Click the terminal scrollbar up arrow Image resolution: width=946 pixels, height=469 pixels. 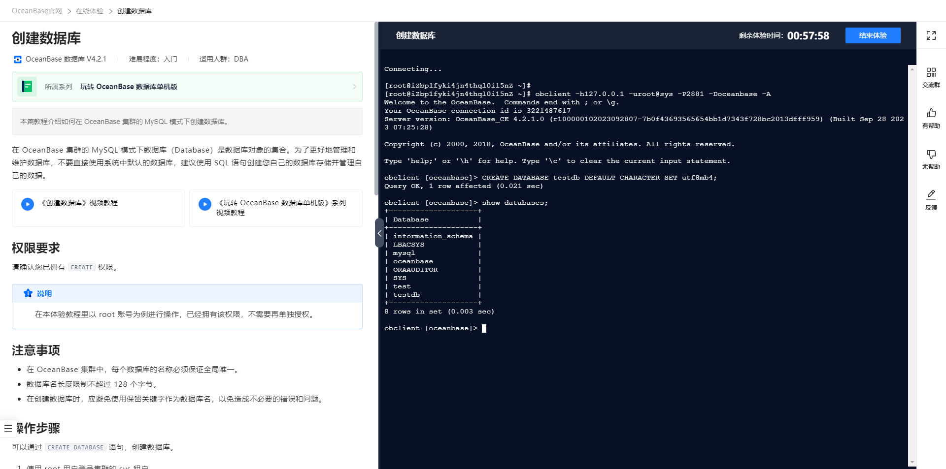[x=912, y=69]
